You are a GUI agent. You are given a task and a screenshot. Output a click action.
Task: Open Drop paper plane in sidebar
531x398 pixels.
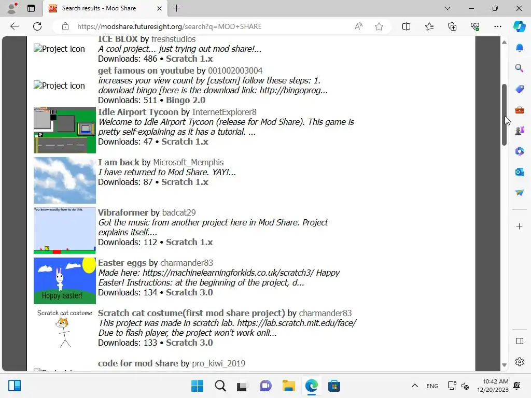pyautogui.click(x=519, y=193)
